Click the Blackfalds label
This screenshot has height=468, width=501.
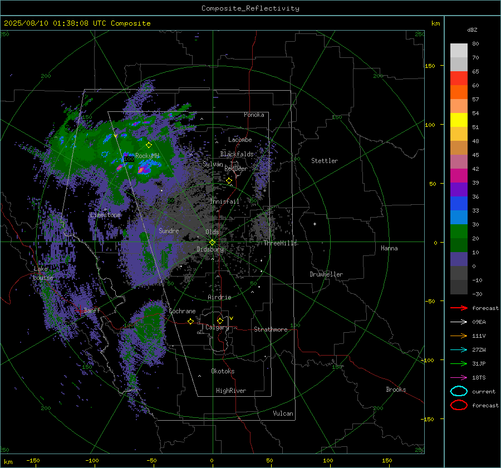click(x=237, y=154)
